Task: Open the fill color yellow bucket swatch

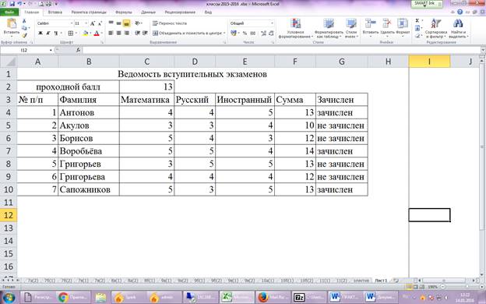Action: [85, 33]
